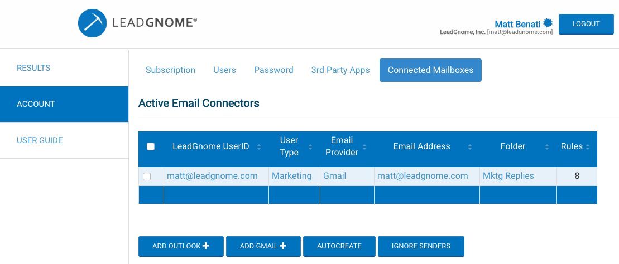The image size is (619, 264).
Task: Open the User Guide sidebar item
Action: (64, 140)
